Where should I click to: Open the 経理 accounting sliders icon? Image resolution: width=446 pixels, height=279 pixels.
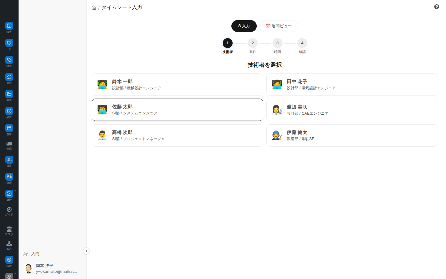click(9, 177)
